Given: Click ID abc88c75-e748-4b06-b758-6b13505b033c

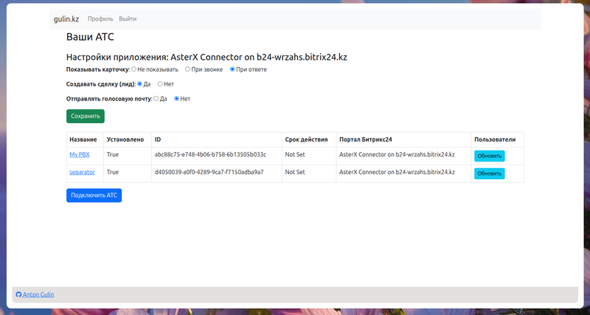Looking at the screenshot, I should click(210, 154).
